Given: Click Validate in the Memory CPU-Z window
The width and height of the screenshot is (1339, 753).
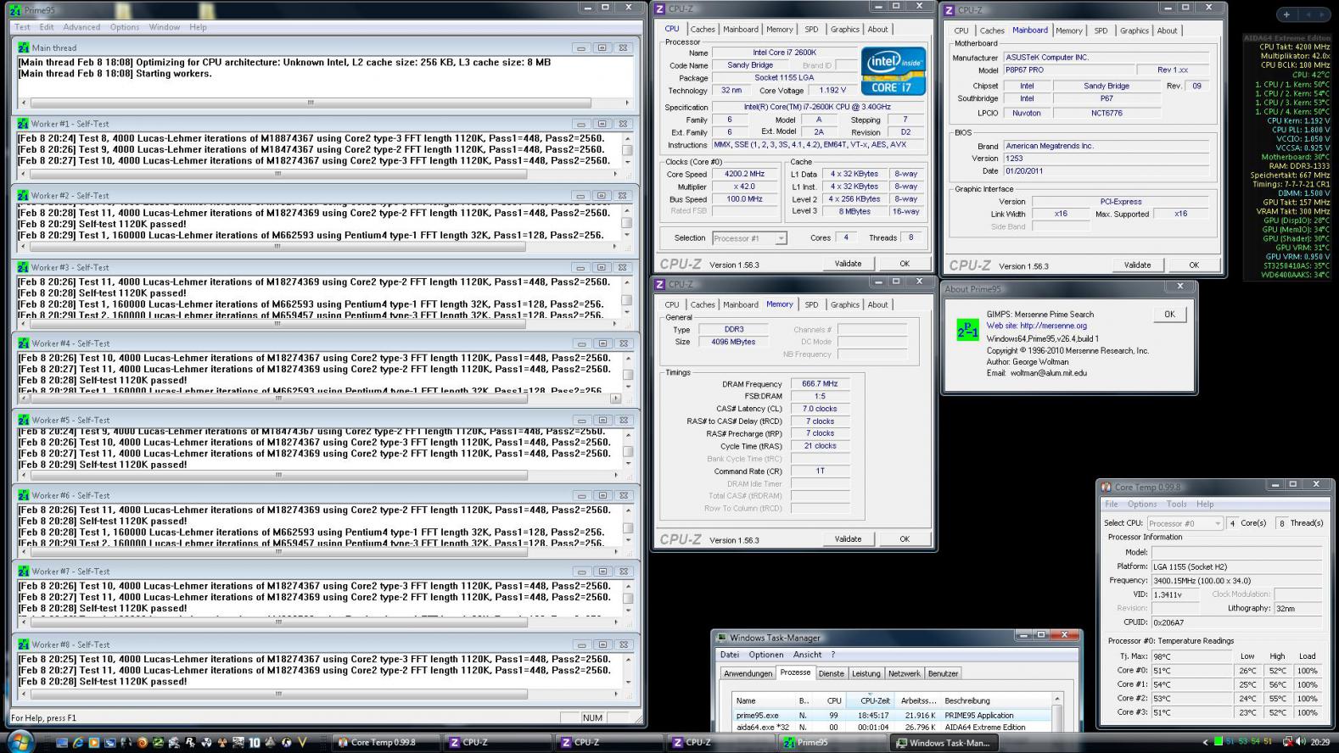Looking at the screenshot, I should point(848,538).
